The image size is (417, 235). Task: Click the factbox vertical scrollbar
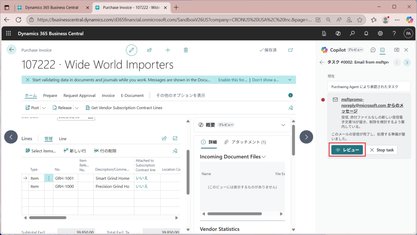293,140
